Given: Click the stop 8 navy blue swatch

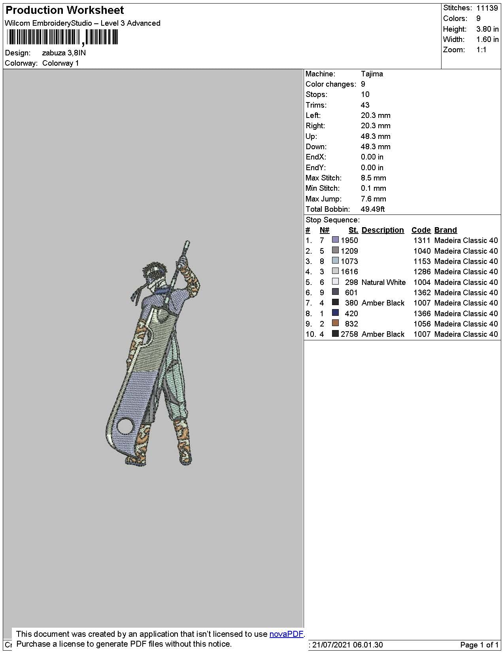Looking at the screenshot, I should 335,313.
